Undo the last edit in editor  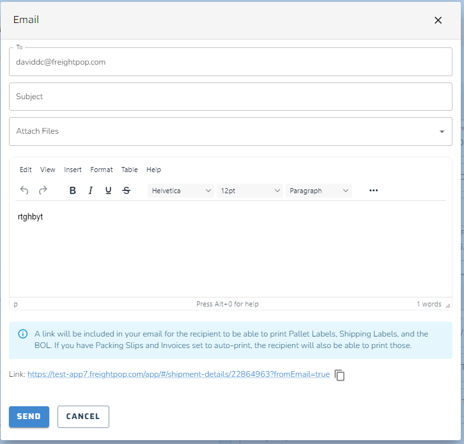(24, 190)
